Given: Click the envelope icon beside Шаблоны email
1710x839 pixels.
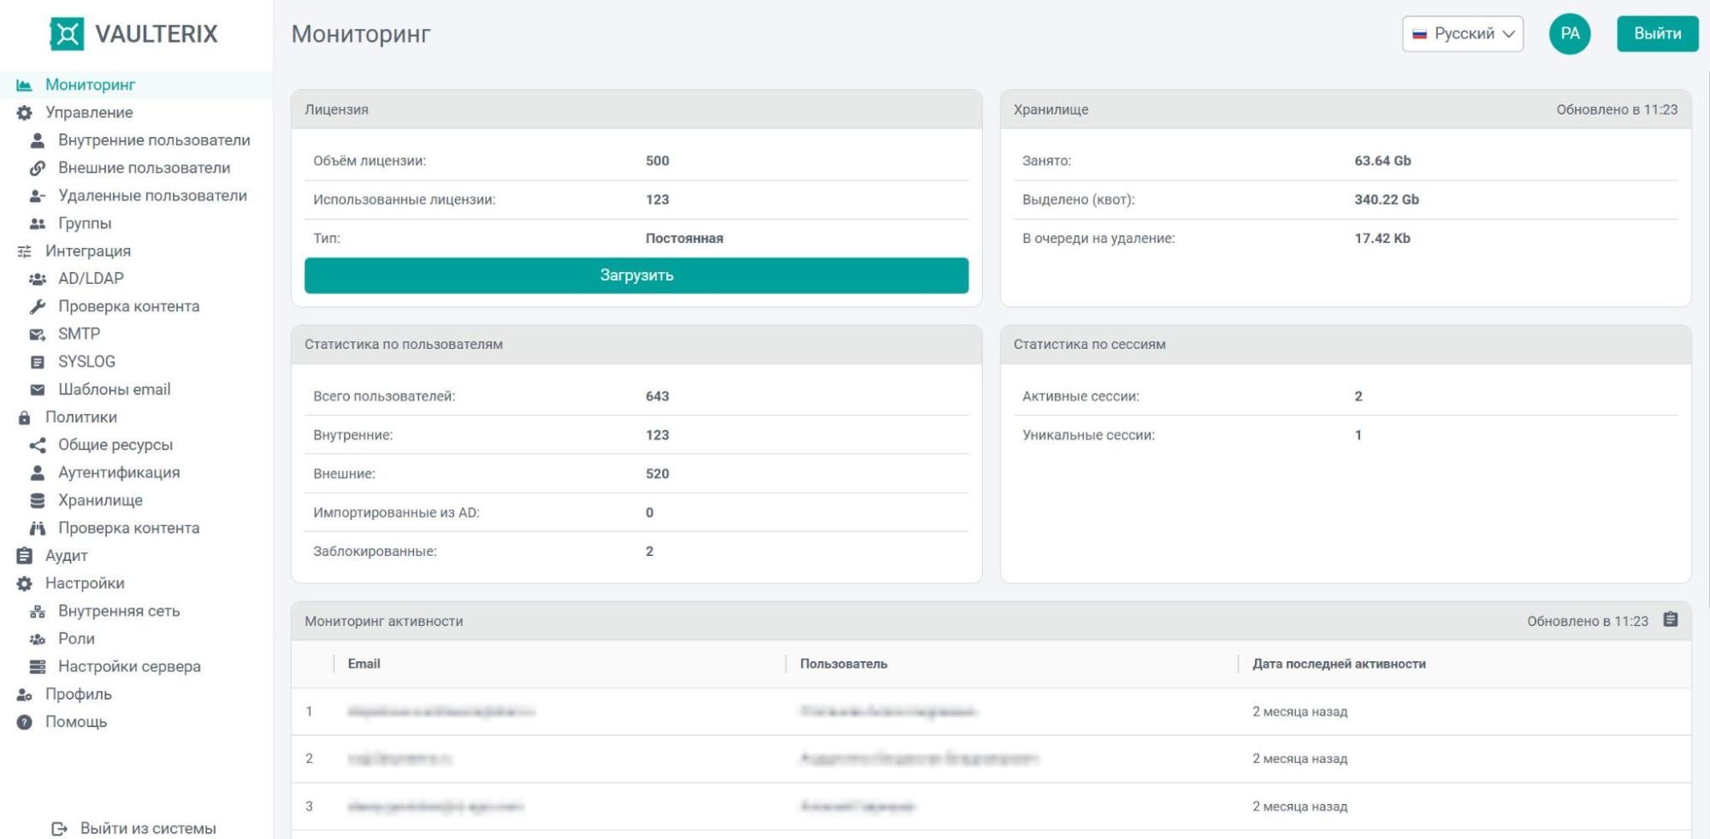Looking at the screenshot, I should [x=38, y=390].
